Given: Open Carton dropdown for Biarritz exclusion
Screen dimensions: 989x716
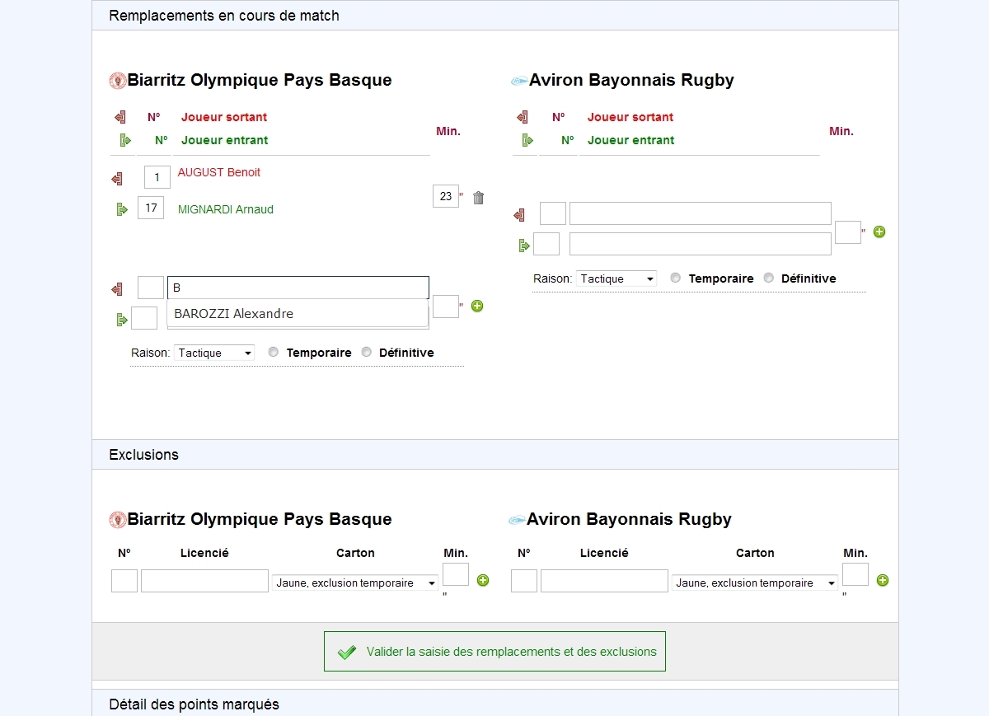Looking at the screenshot, I should [x=355, y=583].
